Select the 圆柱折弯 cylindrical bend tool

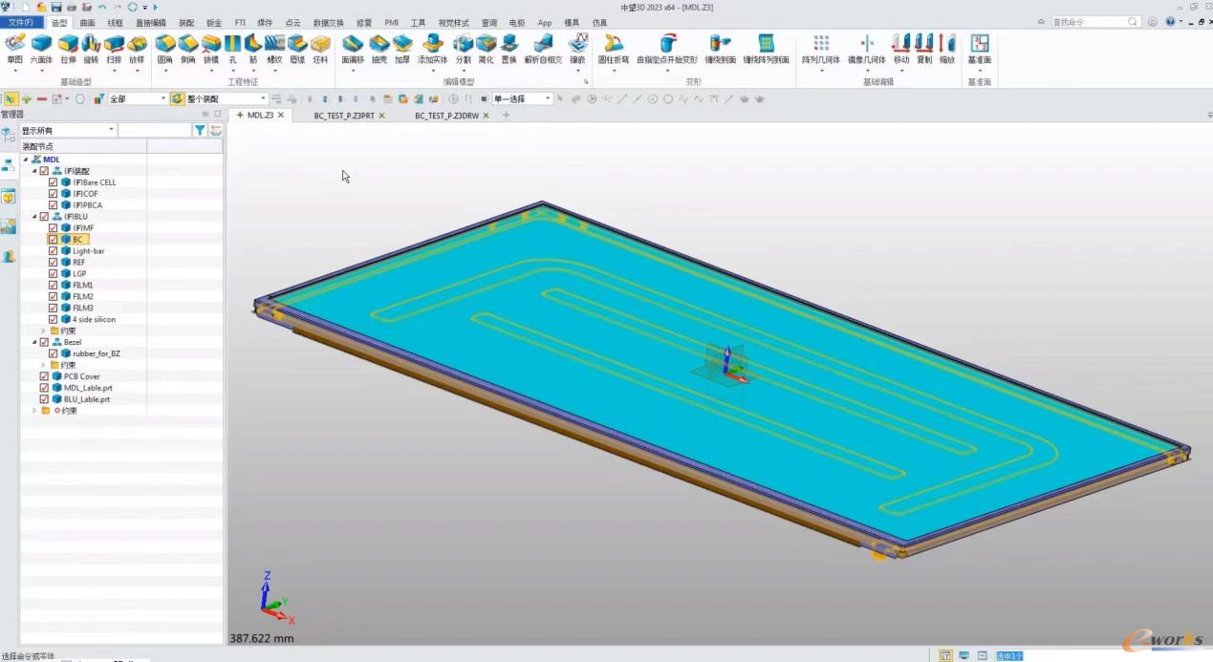(614, 49)
